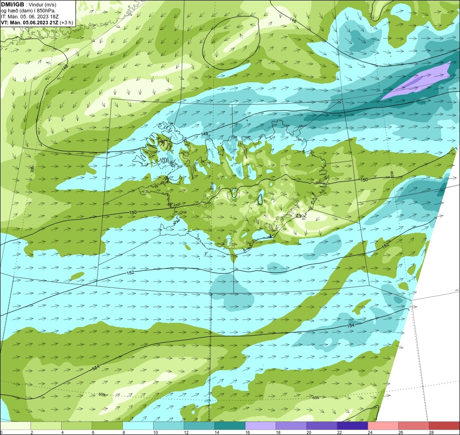Click the legend tick label 22

pos(340,432)
